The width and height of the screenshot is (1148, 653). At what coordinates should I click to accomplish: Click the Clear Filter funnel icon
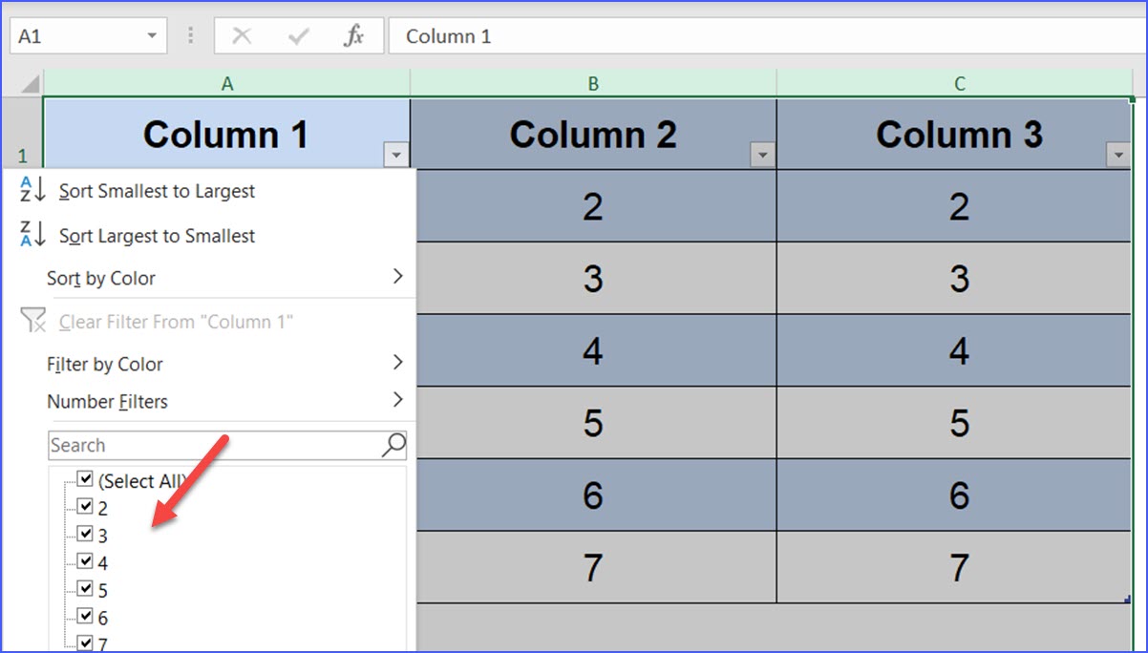coord(33,322)
